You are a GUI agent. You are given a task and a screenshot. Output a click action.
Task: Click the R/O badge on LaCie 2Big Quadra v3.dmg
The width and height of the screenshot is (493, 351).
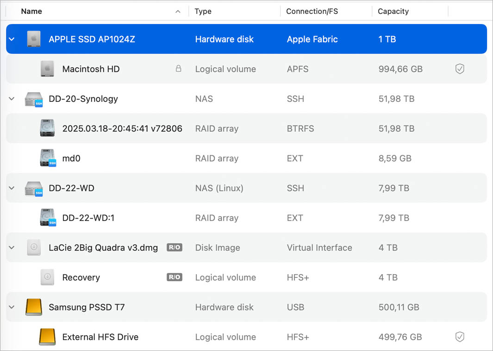tap(174, 247)
